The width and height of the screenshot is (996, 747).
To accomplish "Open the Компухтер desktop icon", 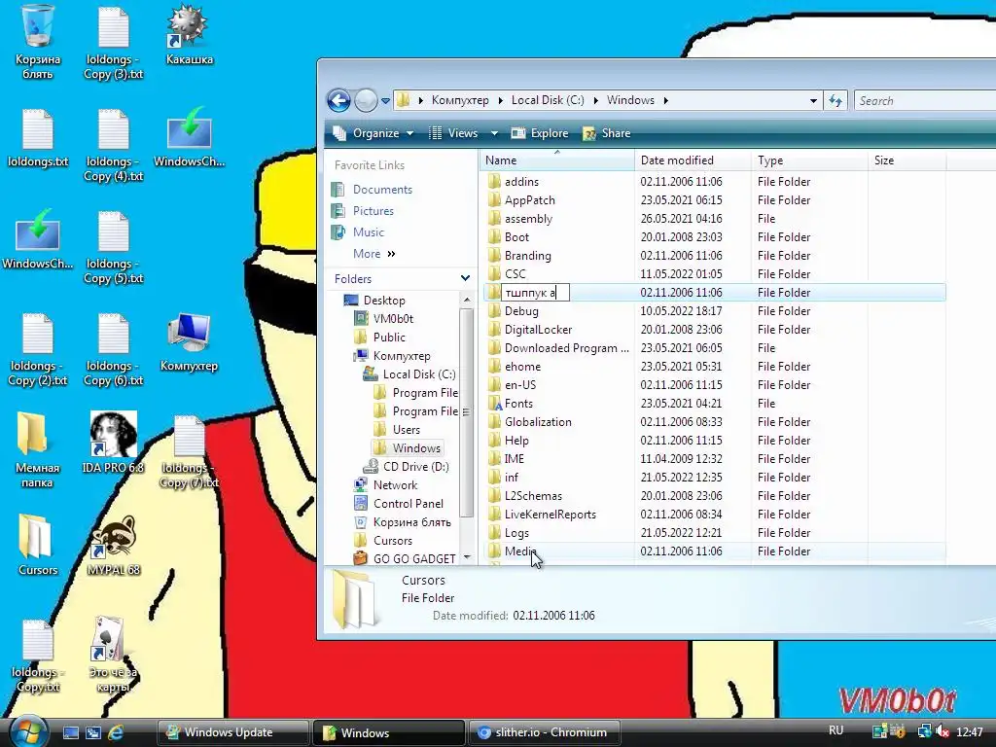I will (x=189, y=341).
